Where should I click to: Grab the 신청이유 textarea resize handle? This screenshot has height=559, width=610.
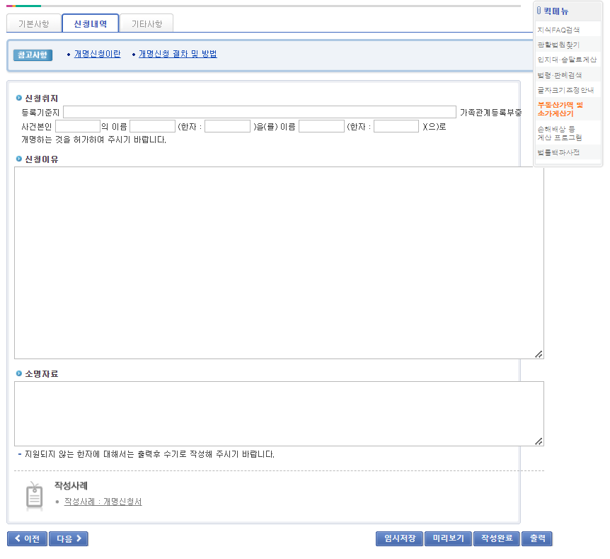point(539,354)
